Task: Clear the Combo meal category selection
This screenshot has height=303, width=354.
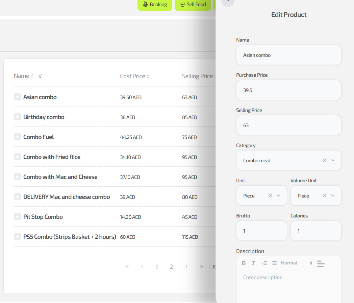Action: 325,160
